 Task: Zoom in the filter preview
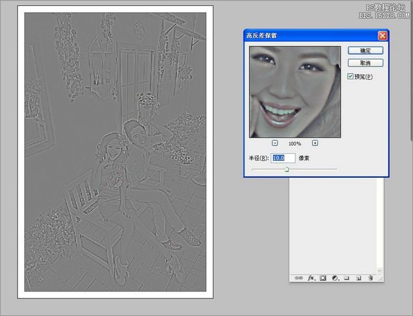(315, 143)
